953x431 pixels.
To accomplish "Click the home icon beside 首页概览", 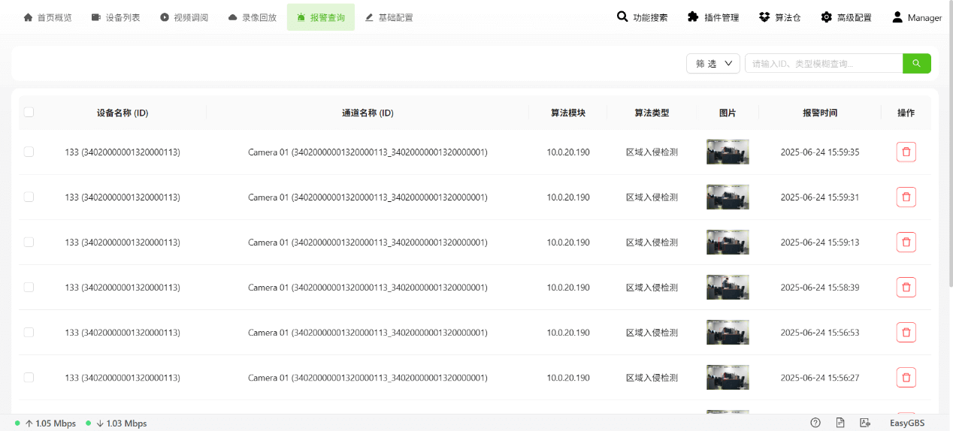I will 29,17.
